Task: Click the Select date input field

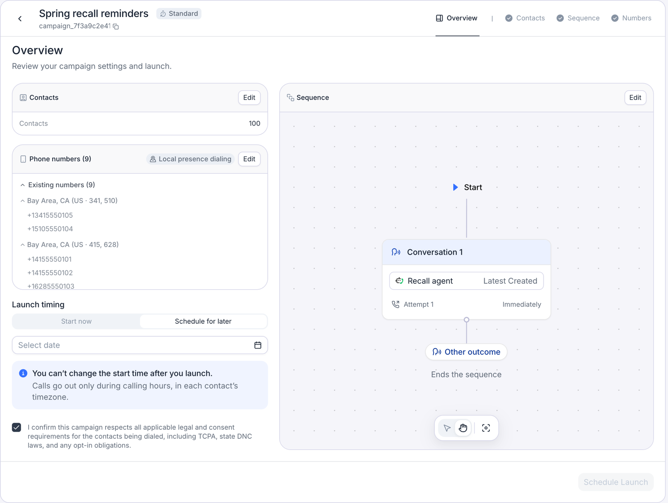Action: (140, 345)
